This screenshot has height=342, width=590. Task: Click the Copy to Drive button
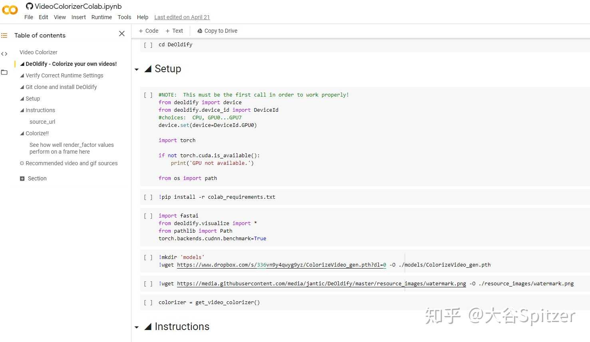pyautogui.click(x=217, y=31)
